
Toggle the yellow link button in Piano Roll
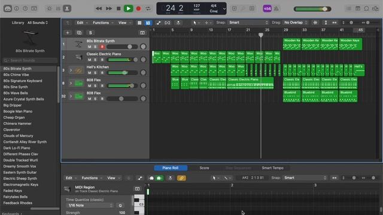click(x=181, y=178)
